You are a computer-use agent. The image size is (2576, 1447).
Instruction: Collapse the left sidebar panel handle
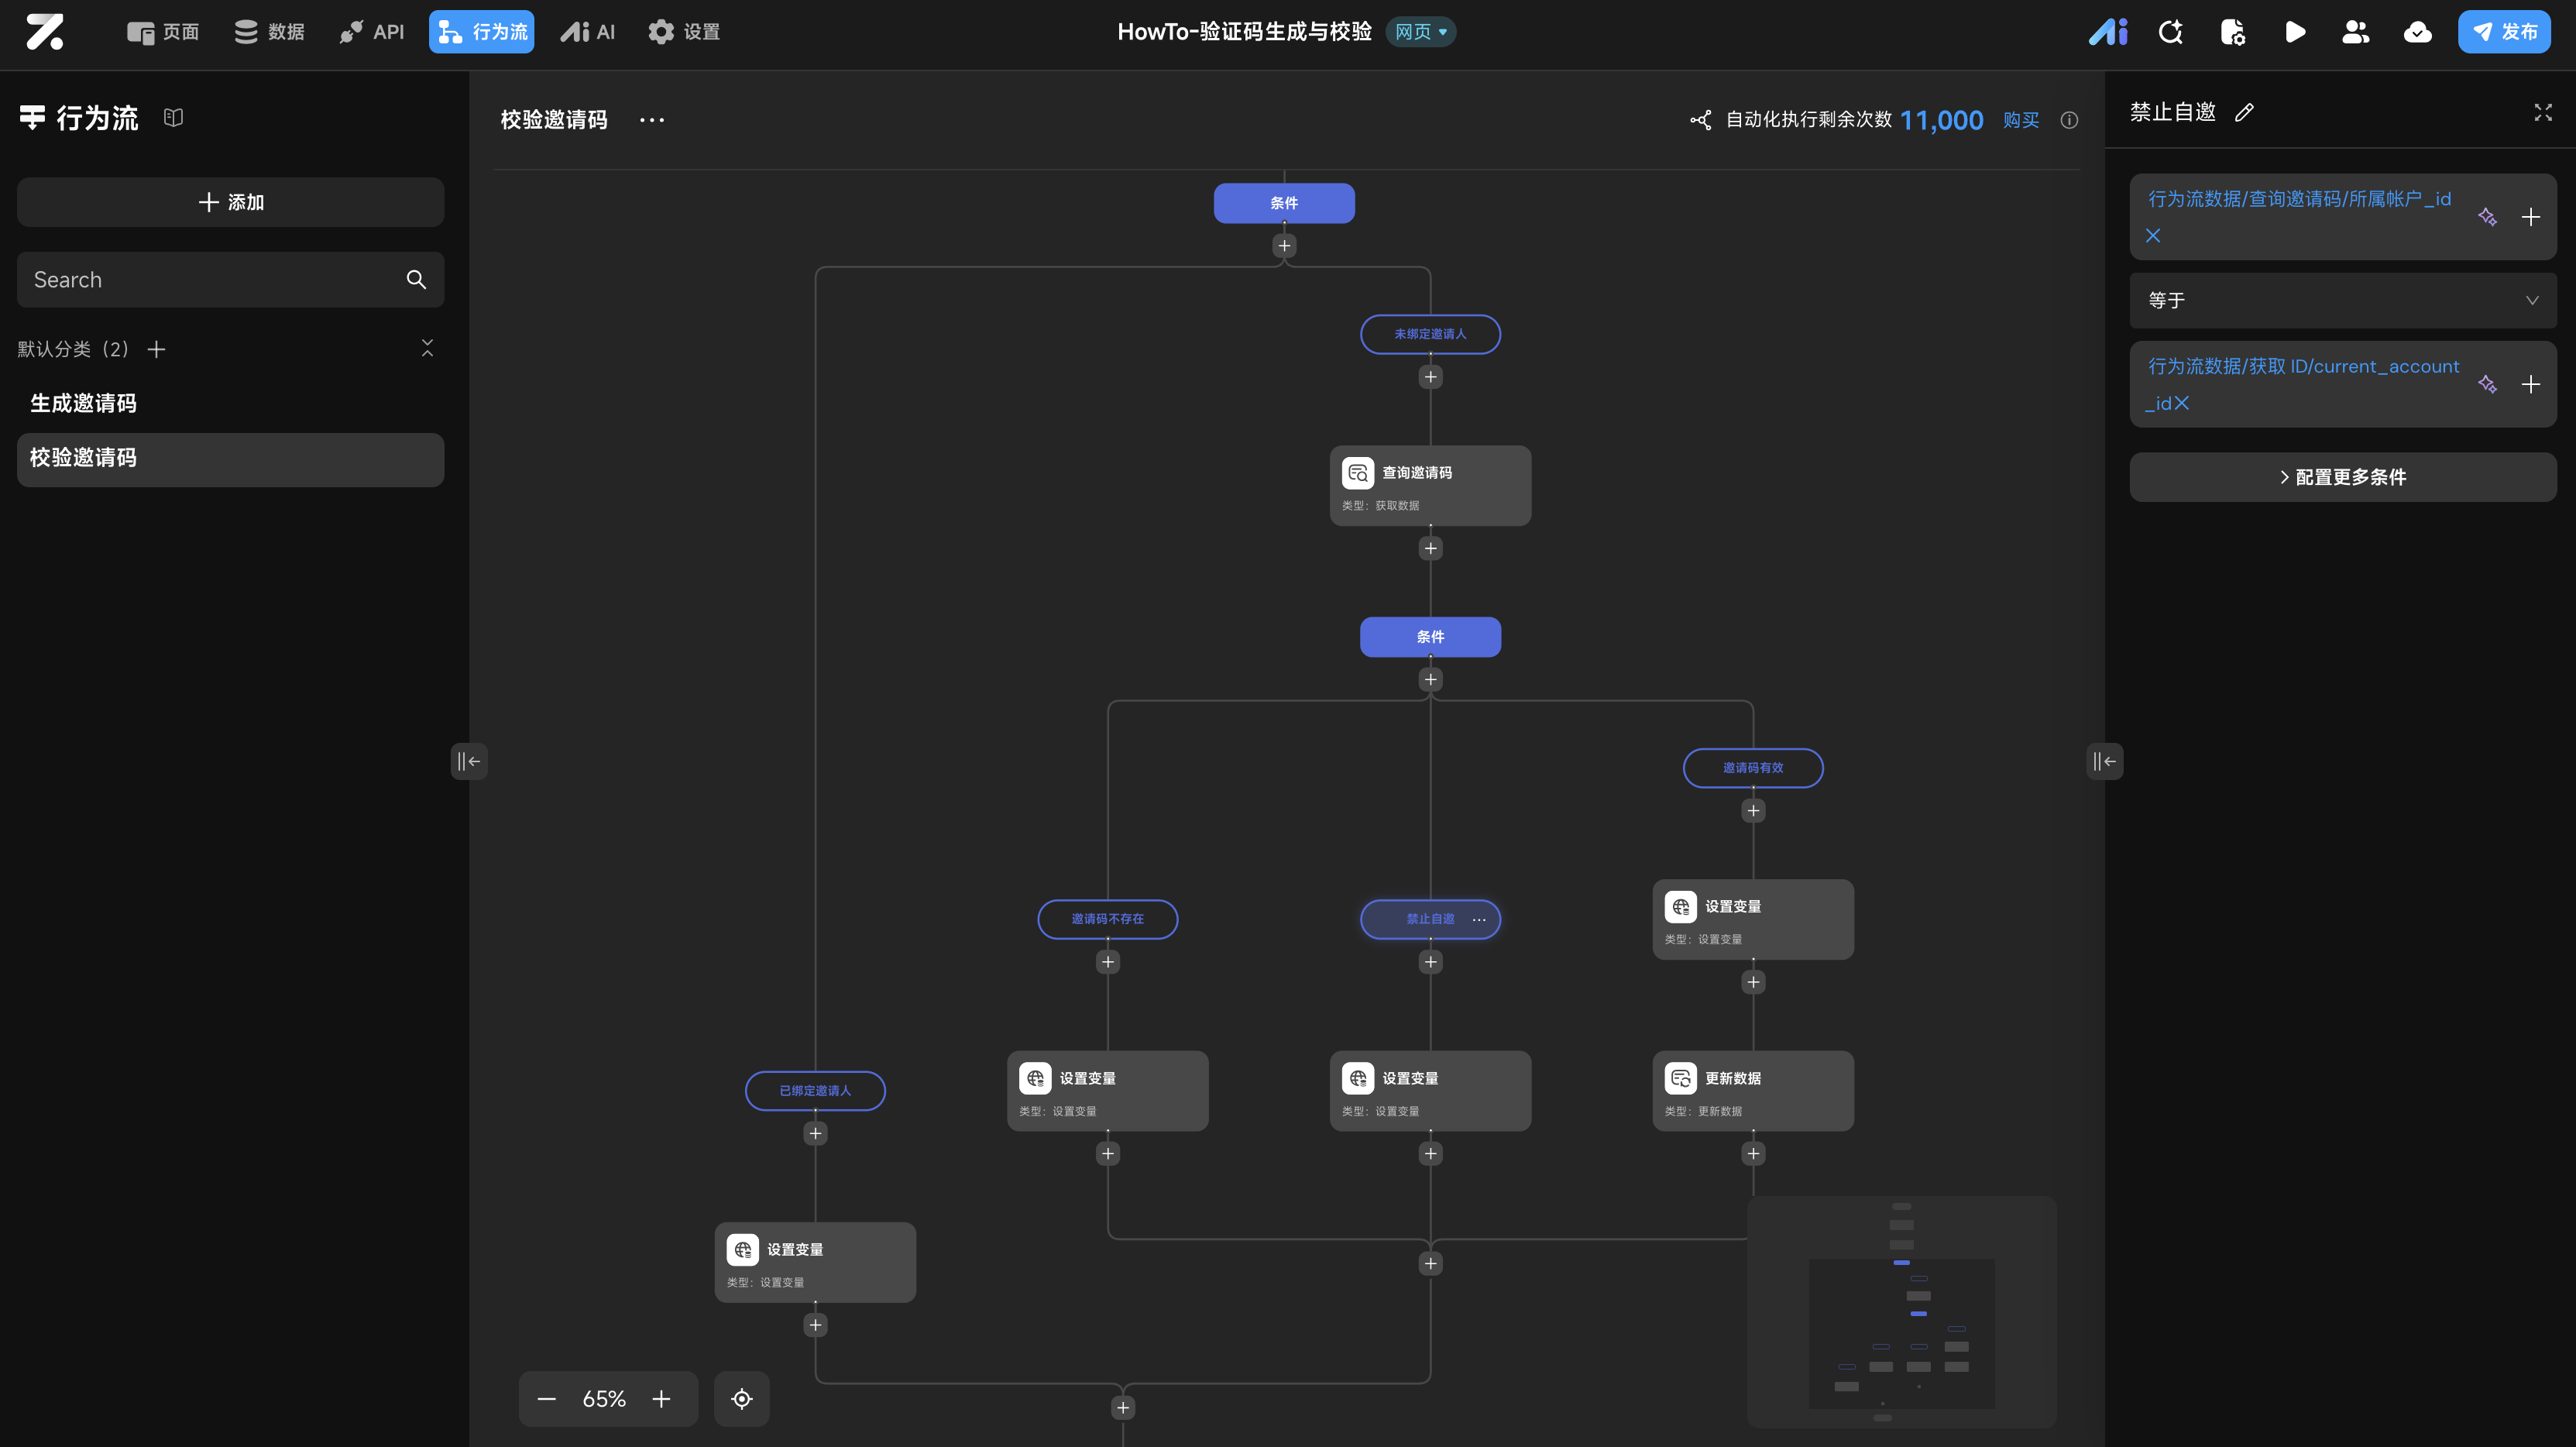[x=468, y=761]
